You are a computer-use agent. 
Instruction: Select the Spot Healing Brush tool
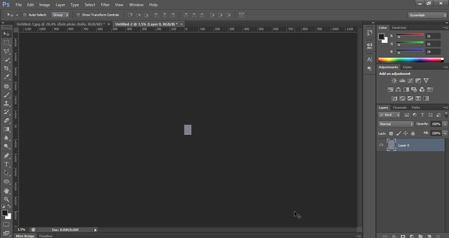click(x=6, y=86)
